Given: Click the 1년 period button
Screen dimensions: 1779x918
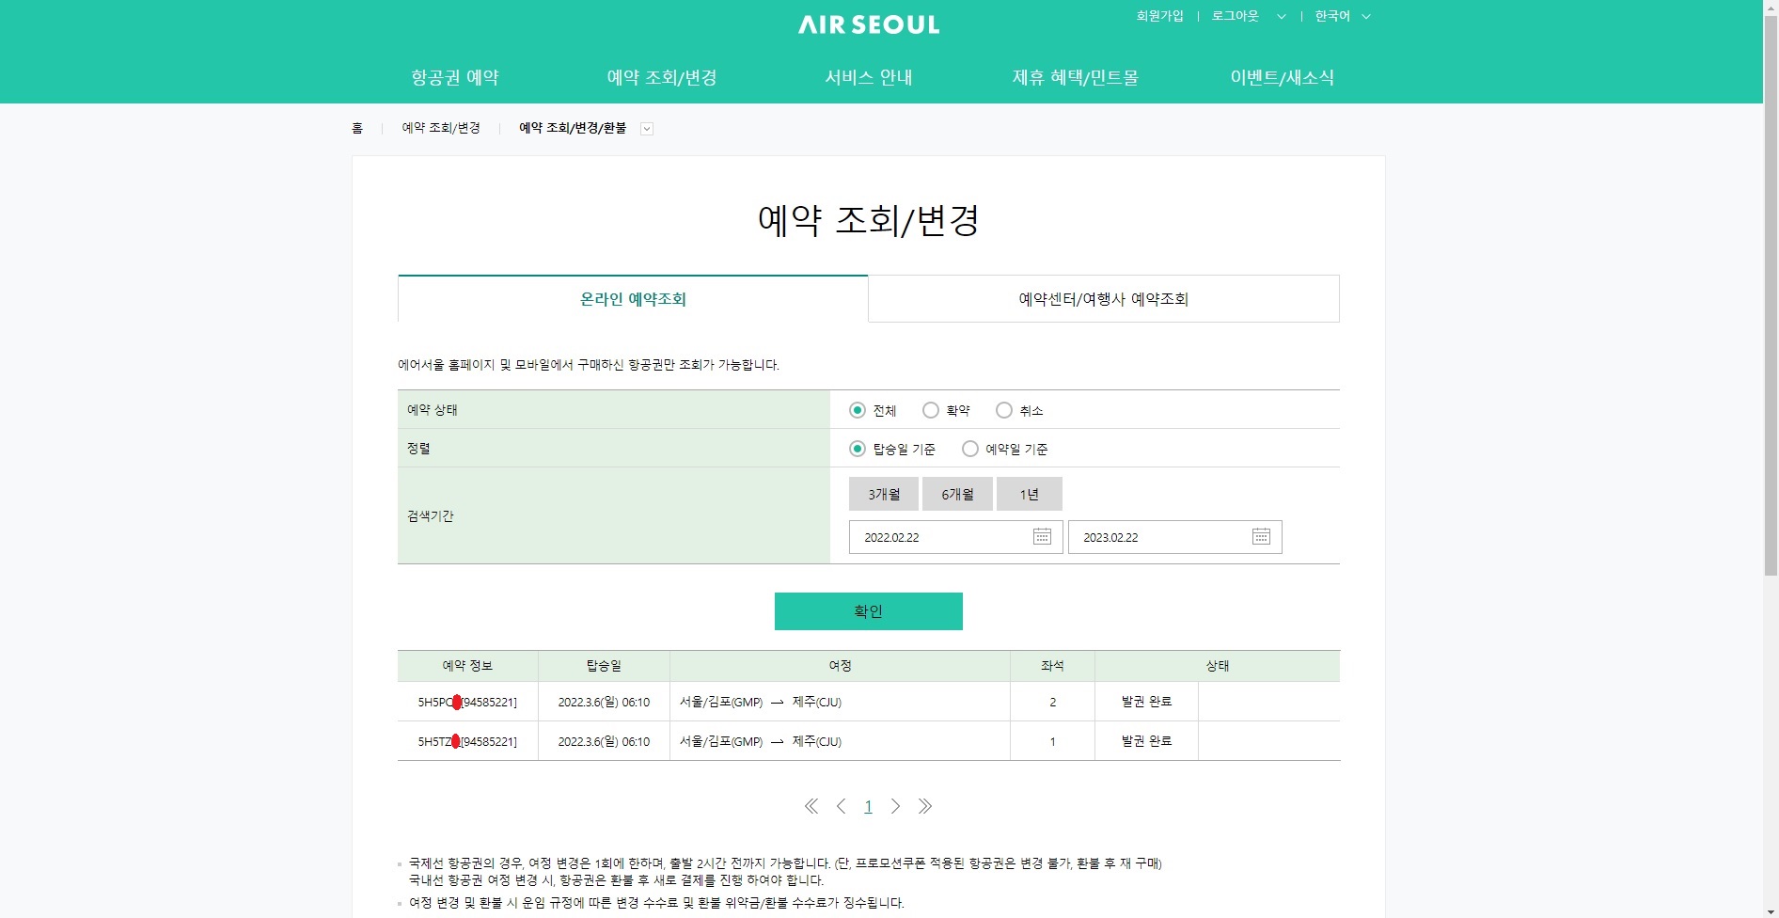Looking at the screenshot, I should click(x=1030, y=494).
